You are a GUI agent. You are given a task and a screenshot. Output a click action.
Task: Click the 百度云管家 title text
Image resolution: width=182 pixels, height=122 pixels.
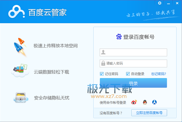point(47,13)
